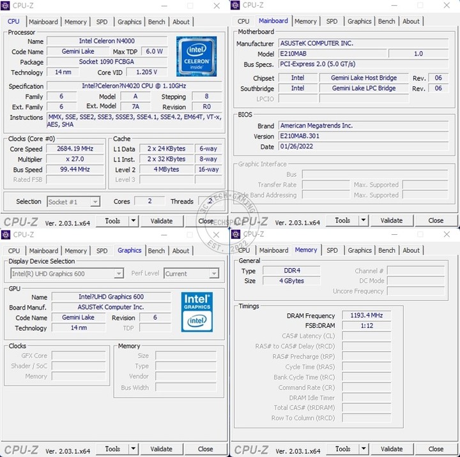Click the ASUSTeK COMPUTER INC. manufacturer field
Screen dimensions: 460x457
coord(364,43)
